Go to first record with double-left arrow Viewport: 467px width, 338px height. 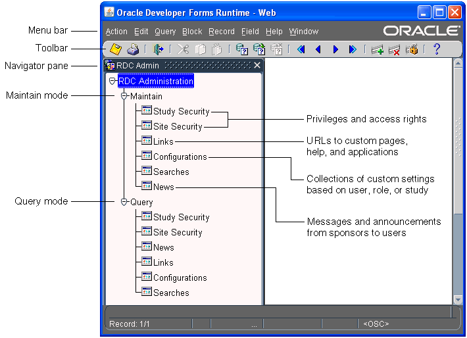coord(301,49)
